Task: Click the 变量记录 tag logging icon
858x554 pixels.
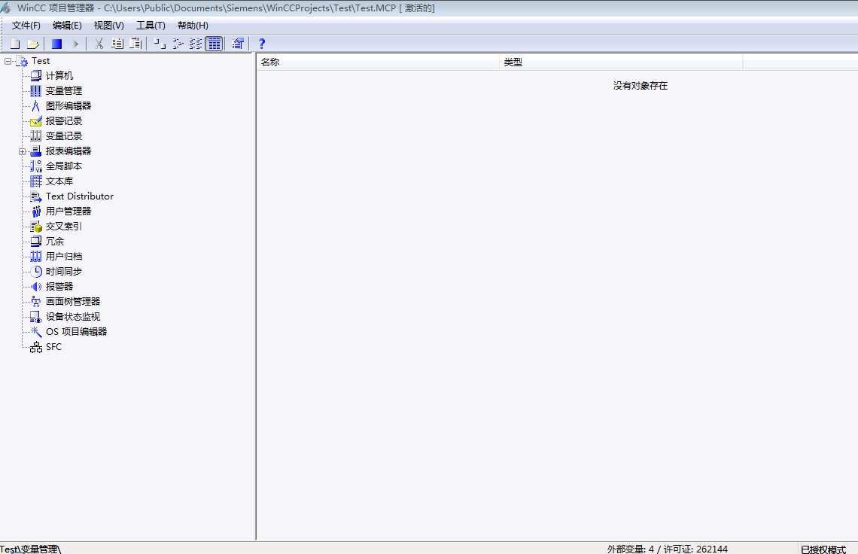Action: click(35, 136)
